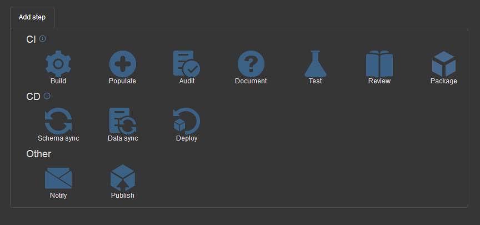Choose the Audit checklist icon
The height and width of the screenshot is (225, 480).
click(x=187, y=64)
